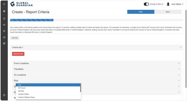Open the Jack Baker user menu
187x101 pixels.
[177, 4]
